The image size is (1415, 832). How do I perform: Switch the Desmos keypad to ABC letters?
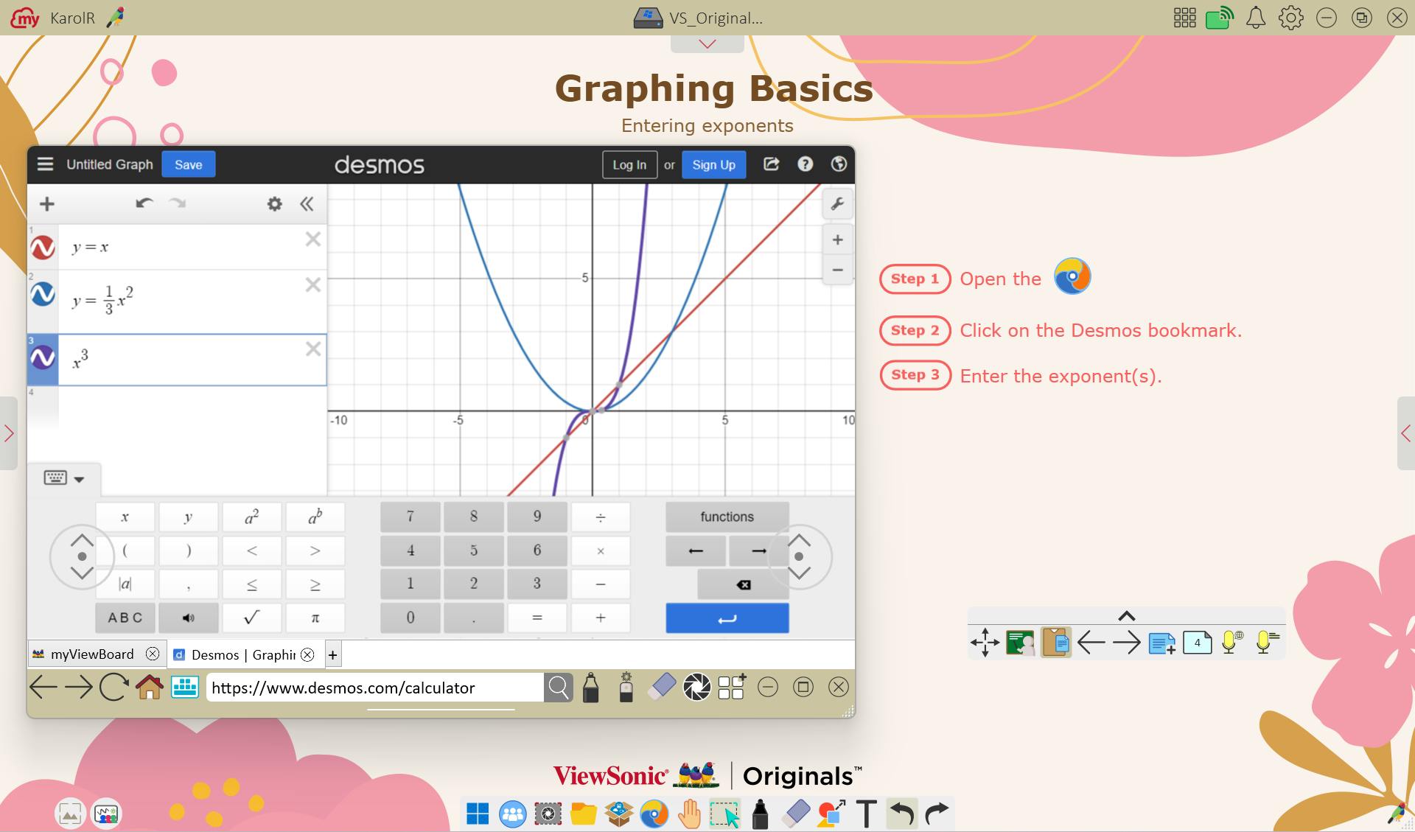coord(125,618)
